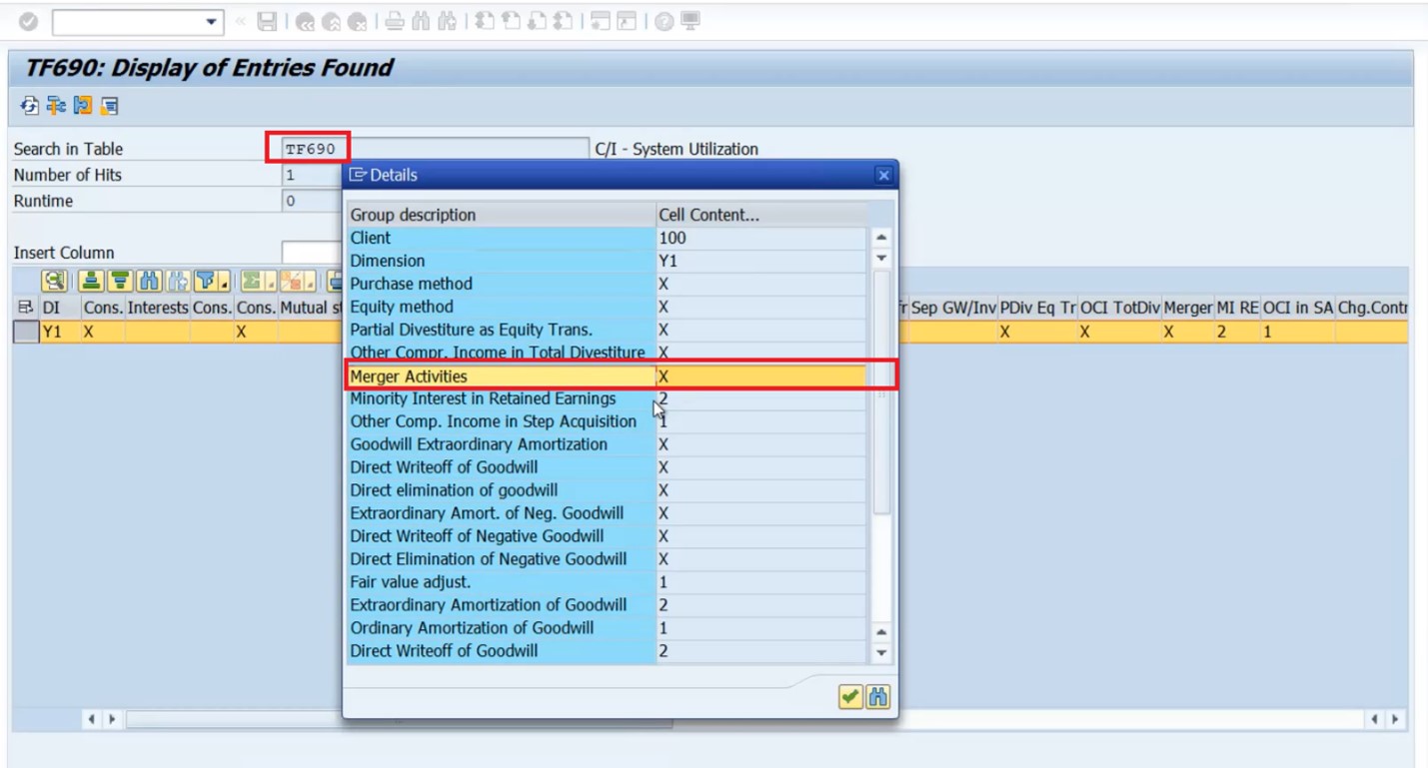The height and width of the screenshot is (768, 1428).
Task: Open the command field dropdown arrow
Action: (x=211, y=22)
